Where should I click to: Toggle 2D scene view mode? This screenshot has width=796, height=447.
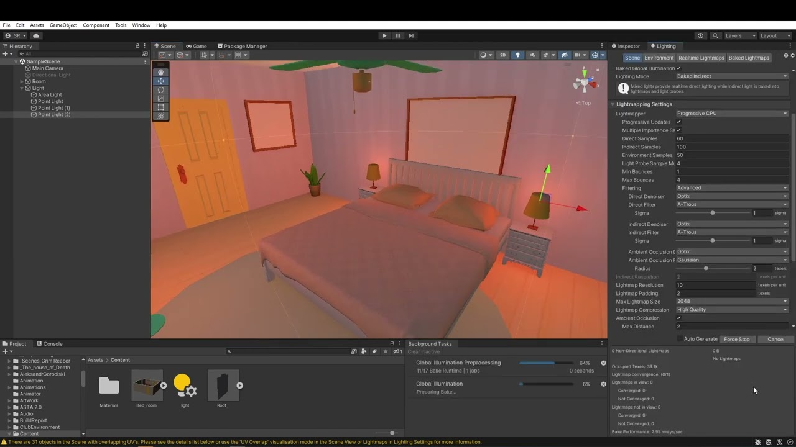(x=503, y=55)
